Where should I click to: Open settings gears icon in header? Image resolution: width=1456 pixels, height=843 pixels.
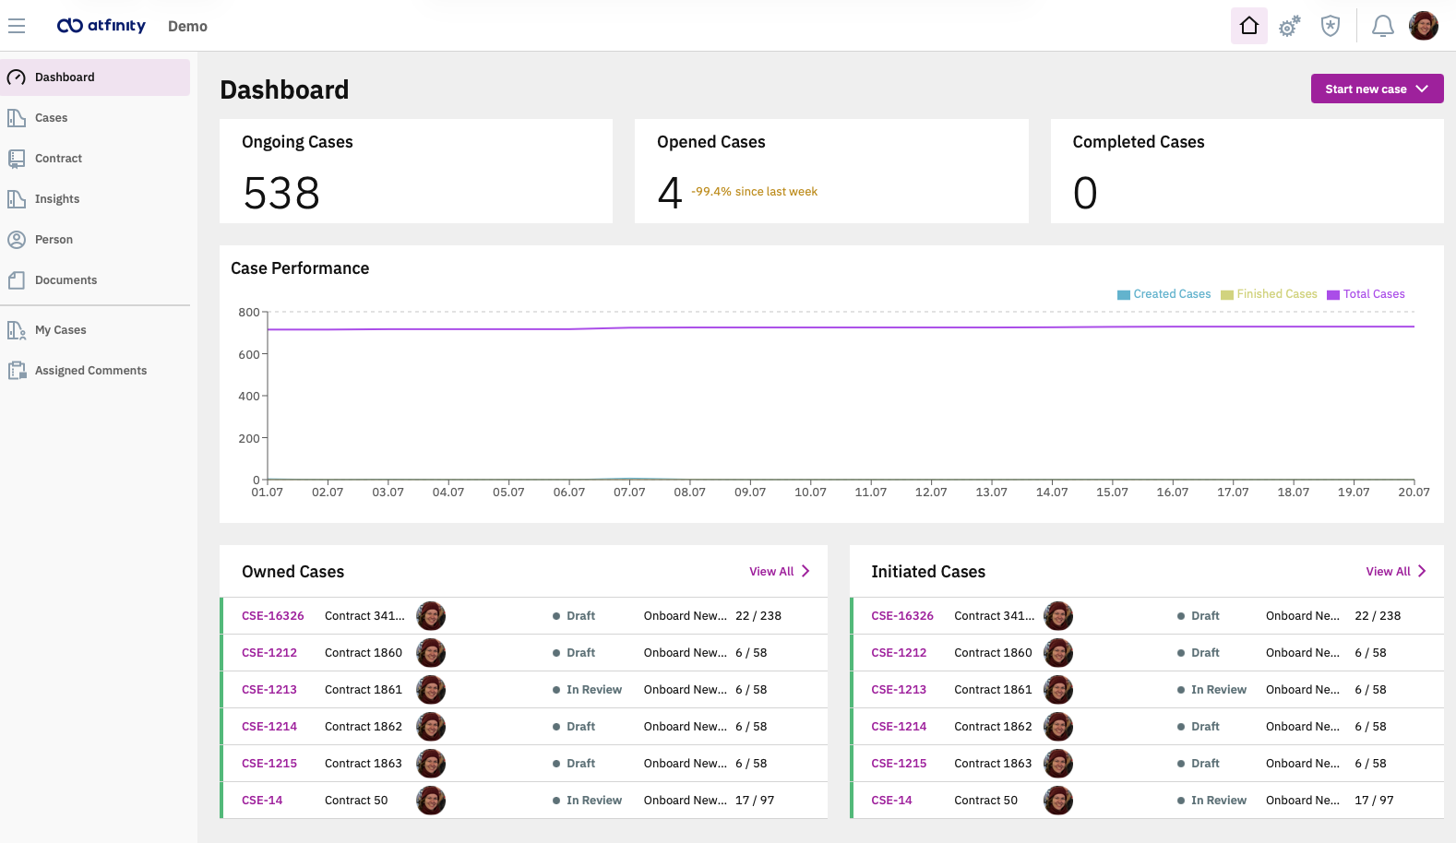point(1290,26)
